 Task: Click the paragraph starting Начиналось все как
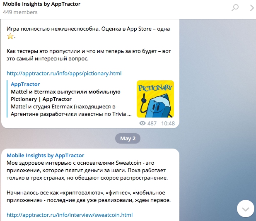[89, 196]
